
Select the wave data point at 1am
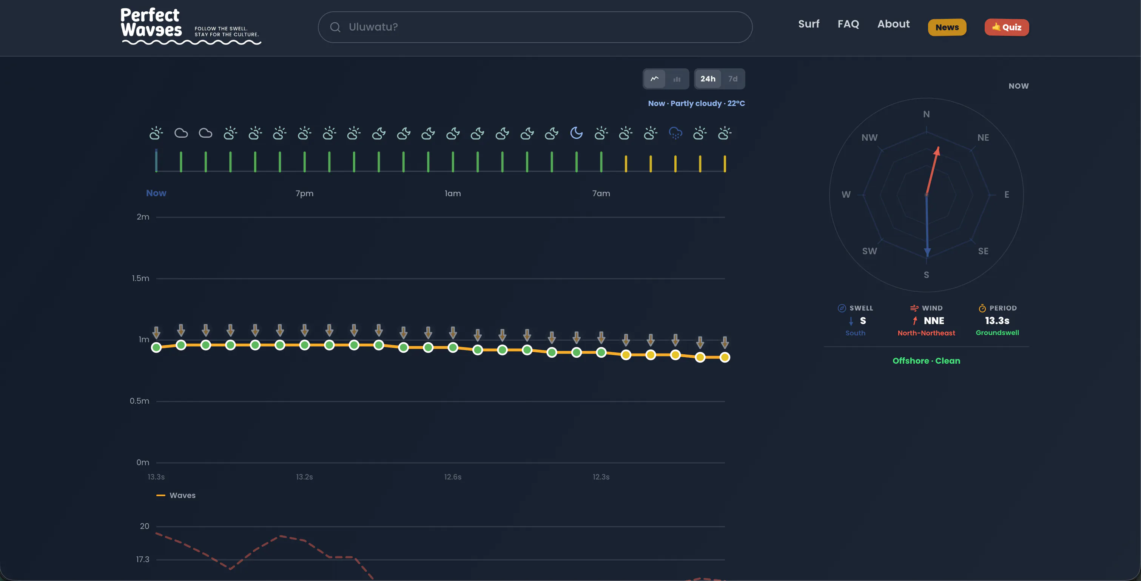(x=453, y=347)
